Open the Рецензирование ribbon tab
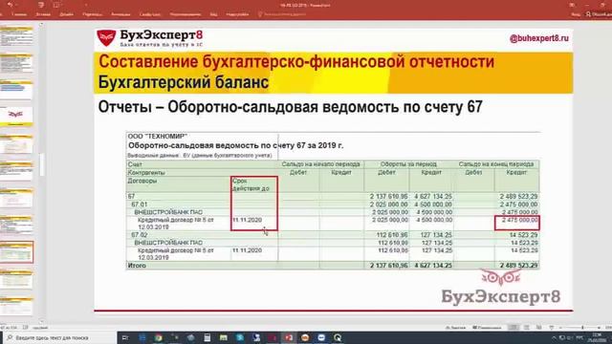 coord(186,14)
